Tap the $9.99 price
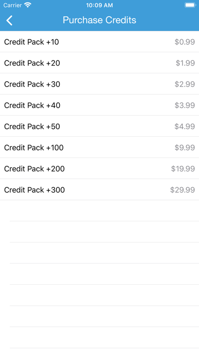Screen dimensions: 199x354 185,147
